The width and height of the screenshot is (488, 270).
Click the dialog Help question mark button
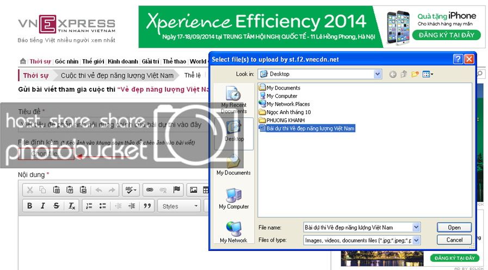[x=458, y=59]
